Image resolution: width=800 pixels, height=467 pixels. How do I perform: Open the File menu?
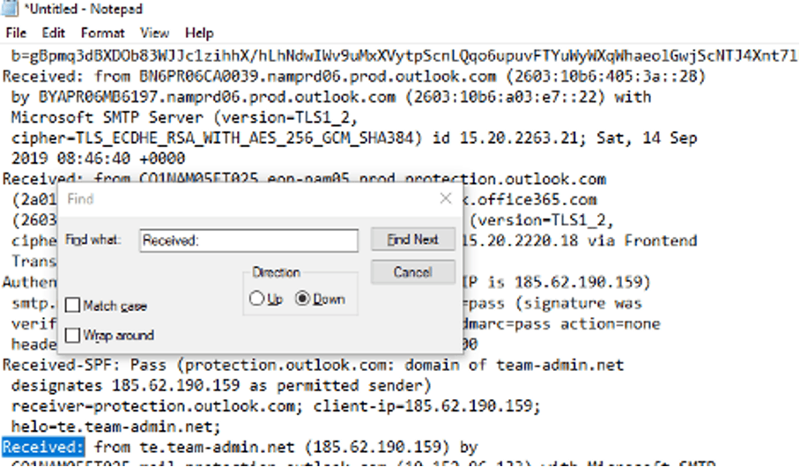pyautogui.click(x=16, y=33)
